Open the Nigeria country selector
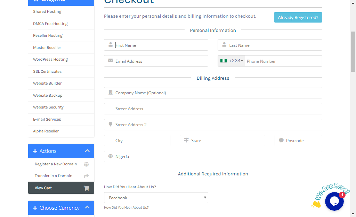Screen dimensions: 356x217 213,157
